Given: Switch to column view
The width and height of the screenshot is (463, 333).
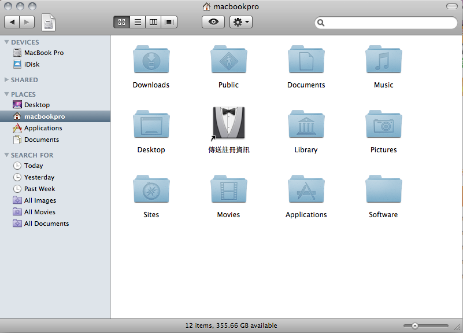Looking at the screenshot, I should [153, 22].
